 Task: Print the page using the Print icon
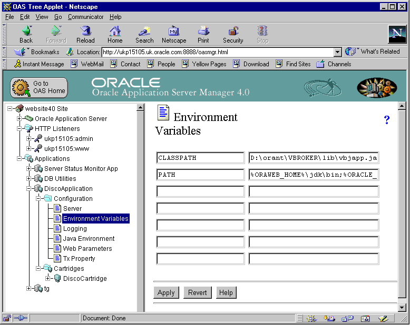tap(203, 31)
